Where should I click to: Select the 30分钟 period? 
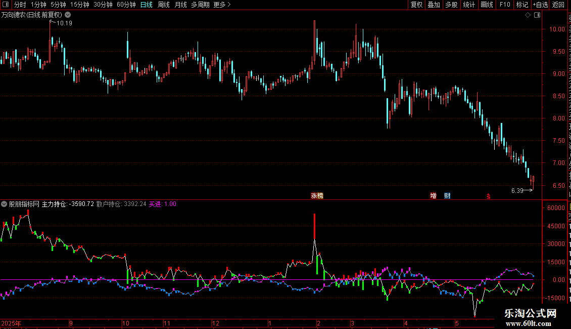pos(103,5)
